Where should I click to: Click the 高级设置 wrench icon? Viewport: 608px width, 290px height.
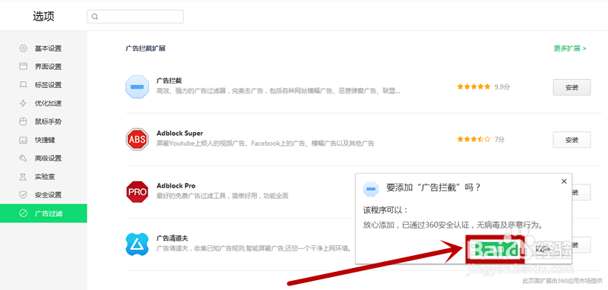point(24,158)
